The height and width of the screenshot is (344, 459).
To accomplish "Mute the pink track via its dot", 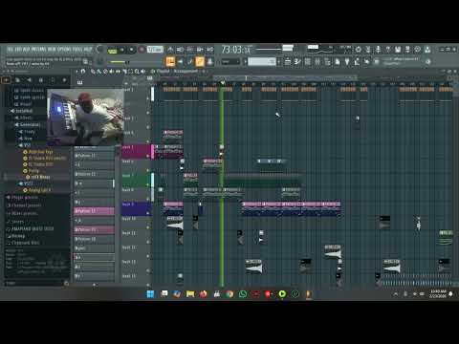I will point(147,156).
